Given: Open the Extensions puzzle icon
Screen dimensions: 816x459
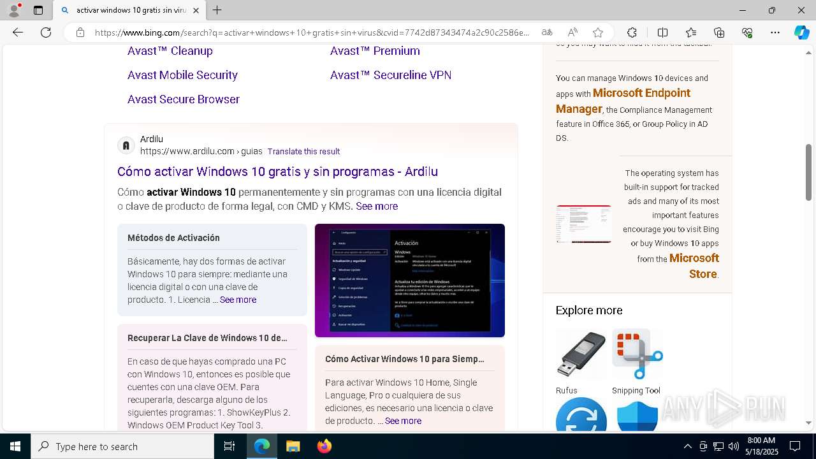Looking at the screenshot, I should pos(632,33).
